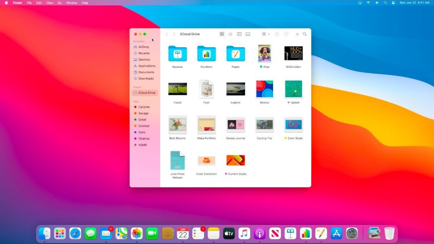Image resolution: width=434 pixels, height=244 pixels.
Task: Open Trash in the Dock
Action: (389, 233)
